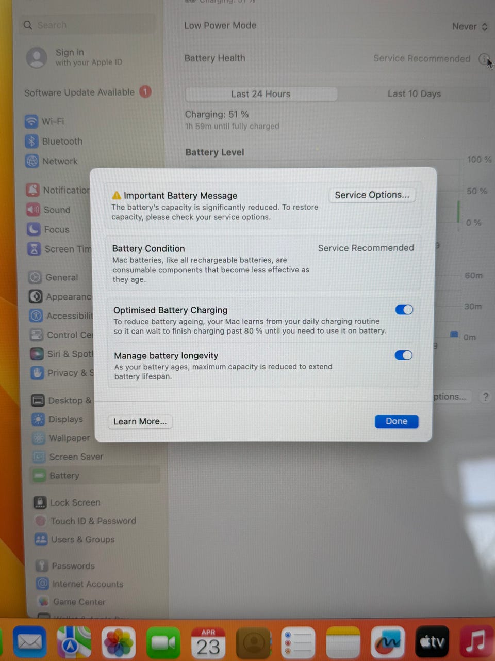Click the Search field in sidebar
Viewport: 495px width, 661px height.
[88, 25]
